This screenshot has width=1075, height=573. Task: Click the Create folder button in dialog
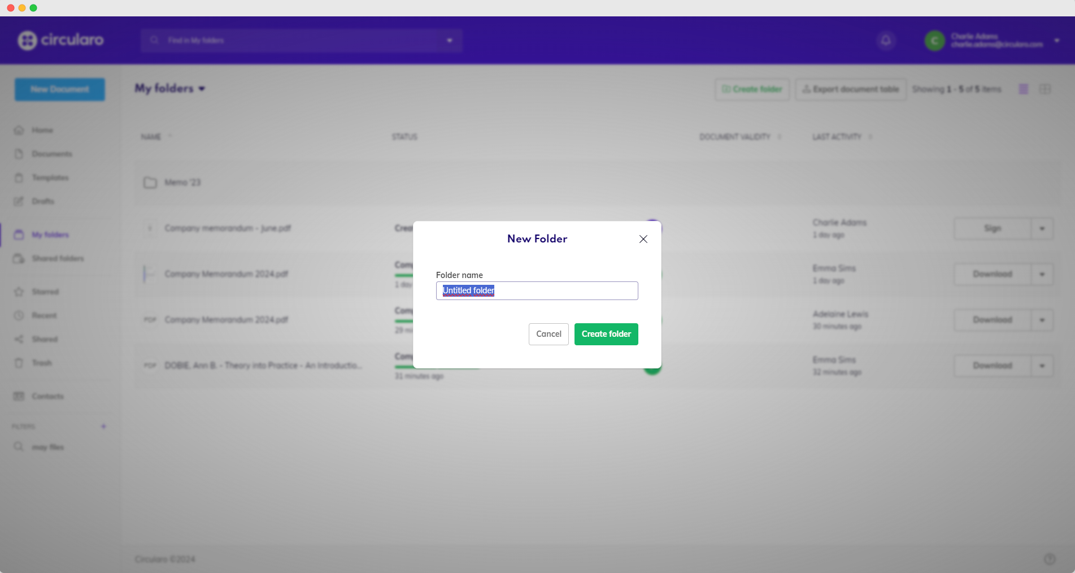(606, 334)
